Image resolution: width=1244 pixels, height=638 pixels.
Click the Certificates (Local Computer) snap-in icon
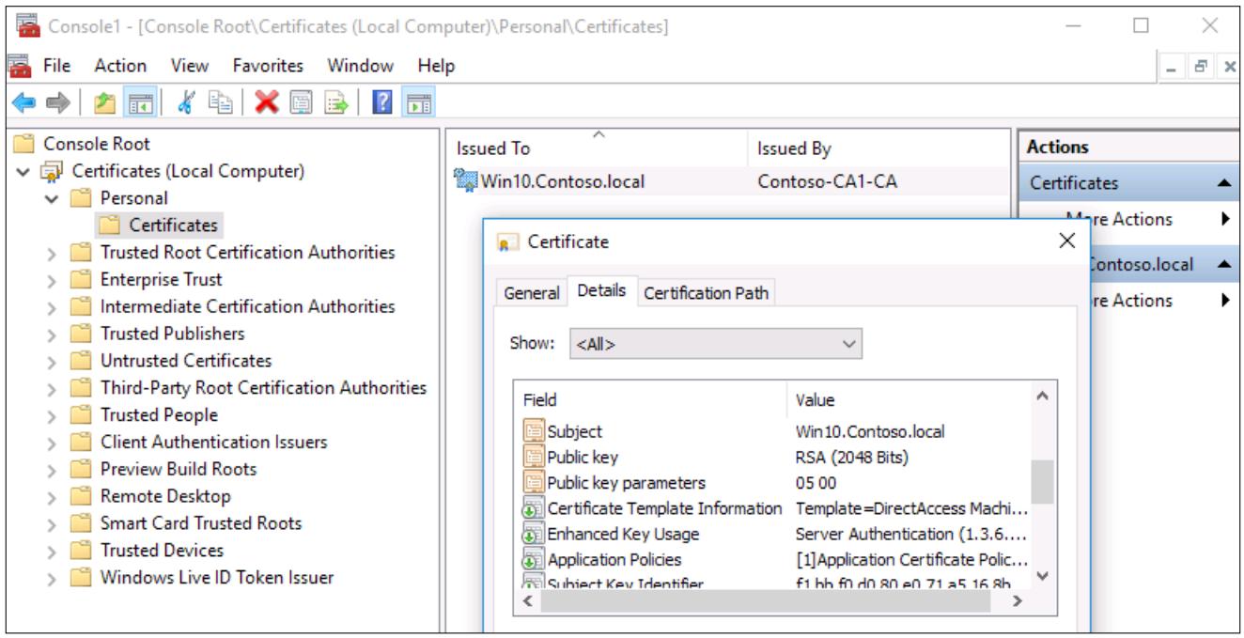tap(51, 171)
